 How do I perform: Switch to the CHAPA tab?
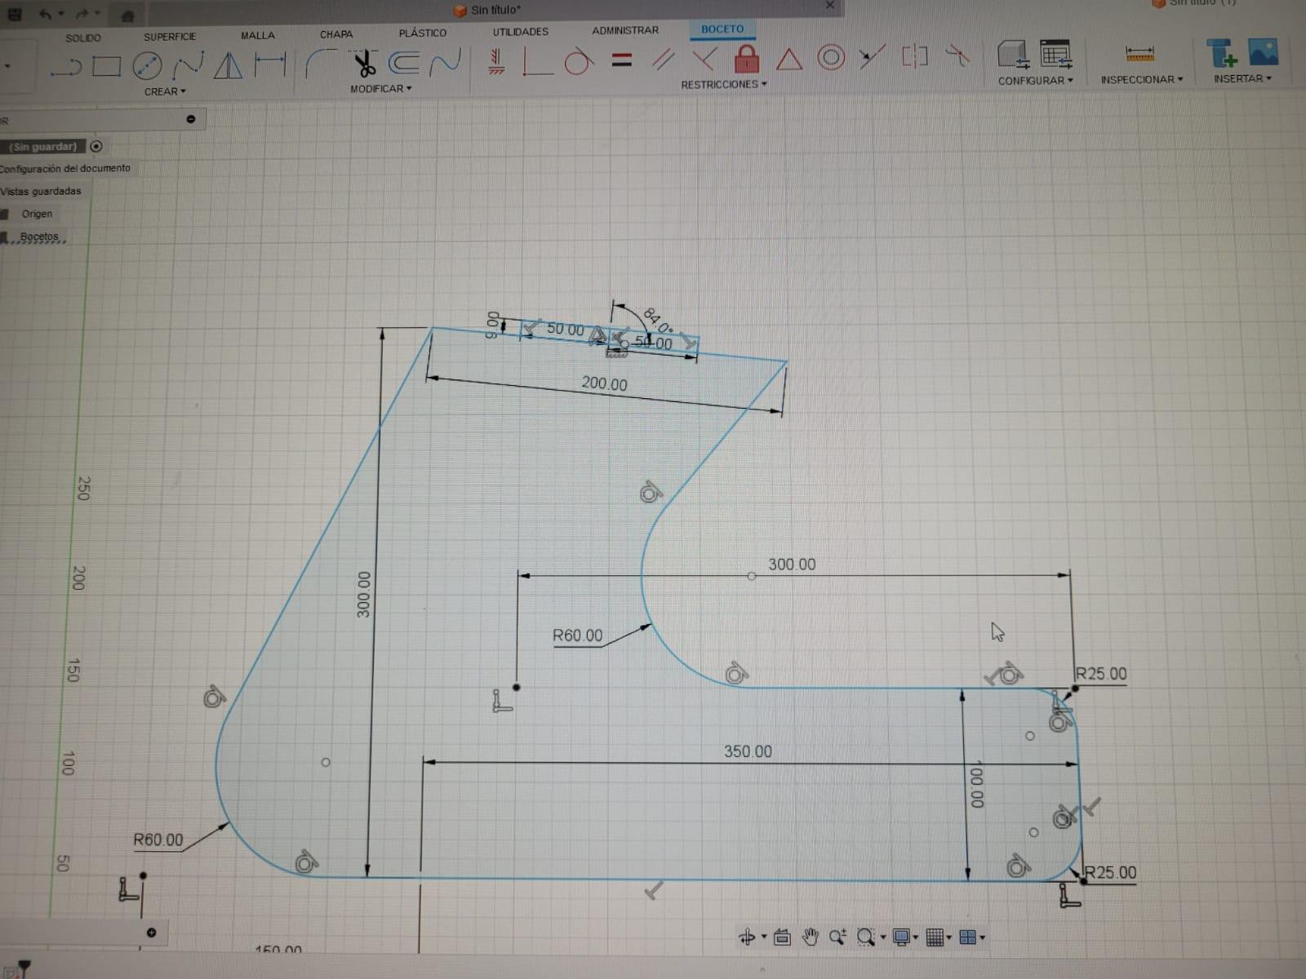click(x=336, y=34)
